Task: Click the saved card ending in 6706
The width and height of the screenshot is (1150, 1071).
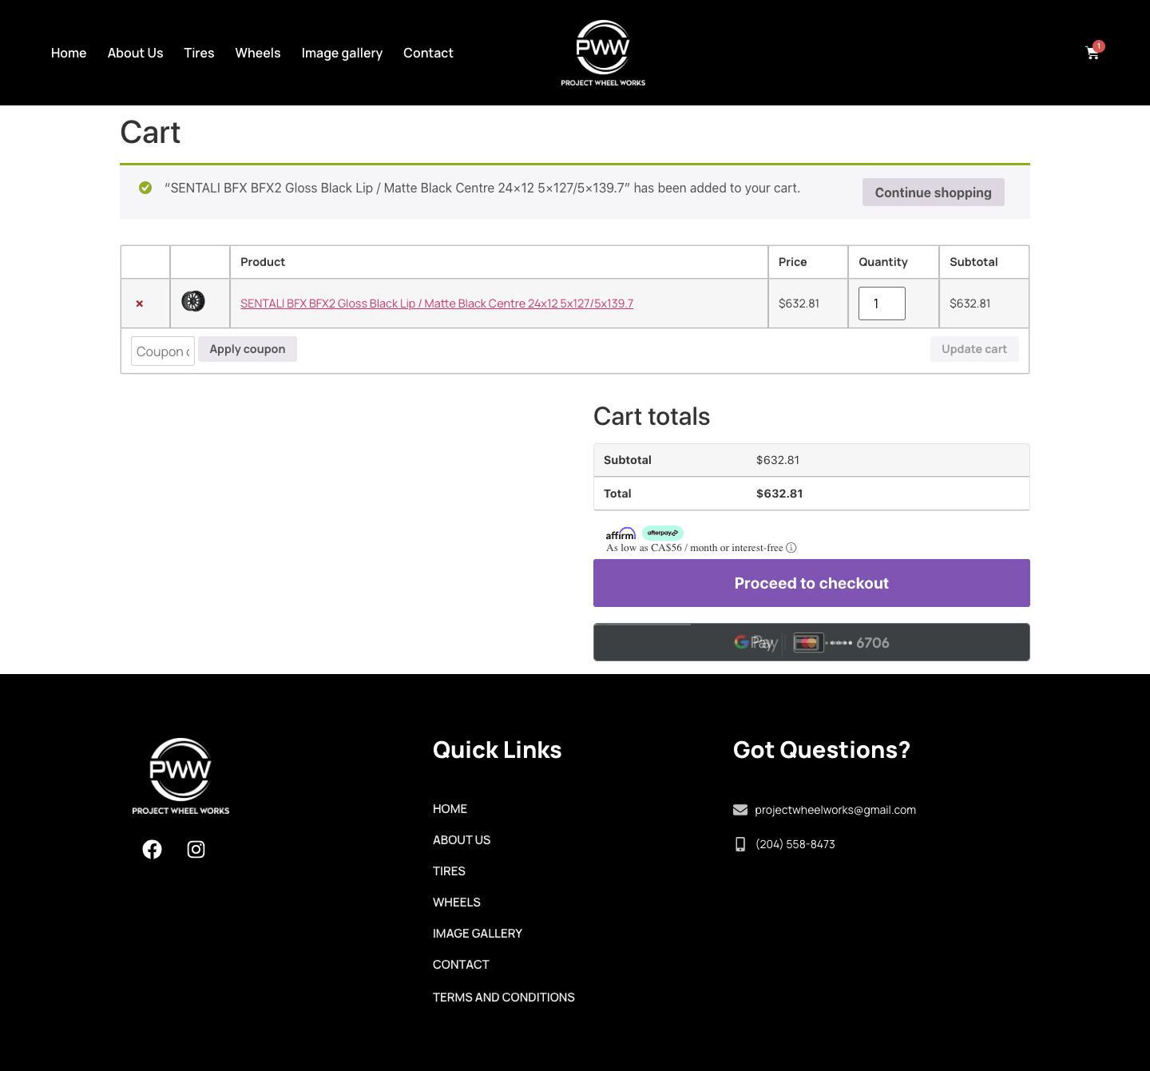Action: (839, 642)
